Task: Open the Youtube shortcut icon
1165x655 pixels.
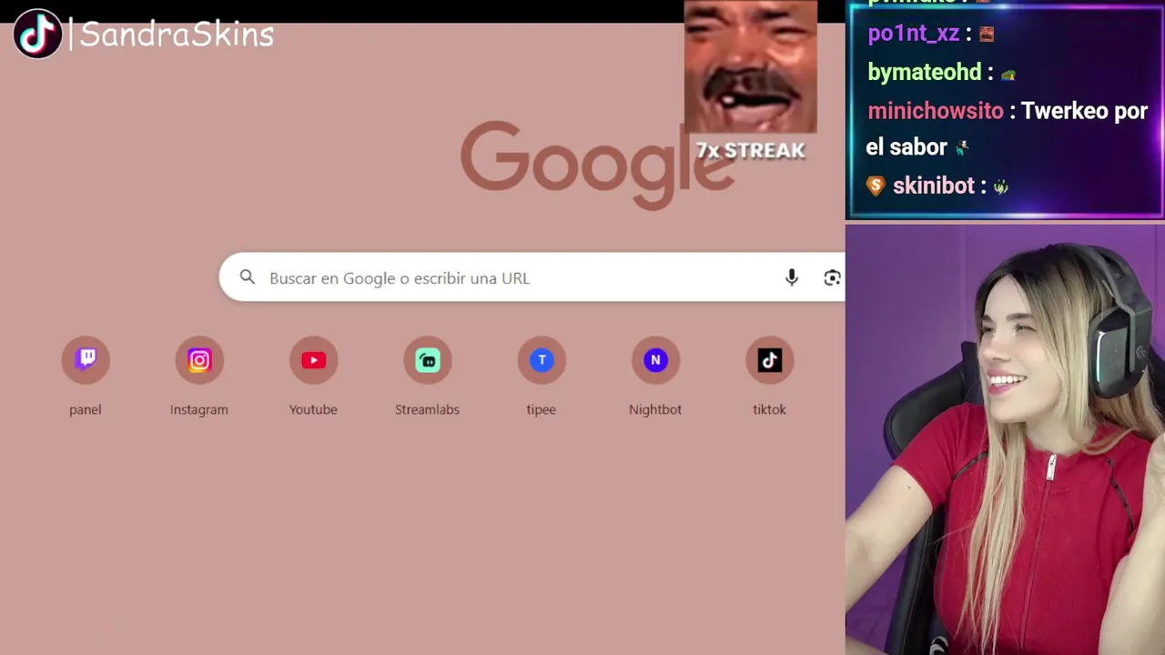Action: (x=313, y=360)
